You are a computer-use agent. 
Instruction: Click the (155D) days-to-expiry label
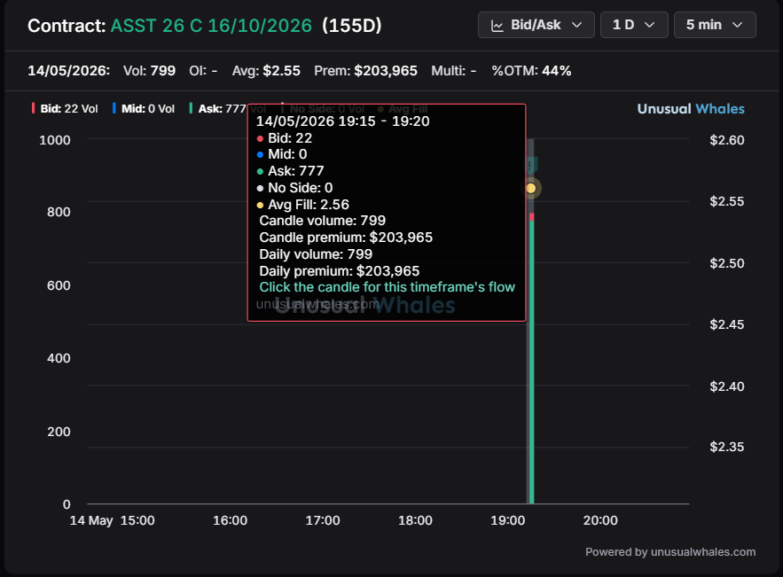coord(351,26)
